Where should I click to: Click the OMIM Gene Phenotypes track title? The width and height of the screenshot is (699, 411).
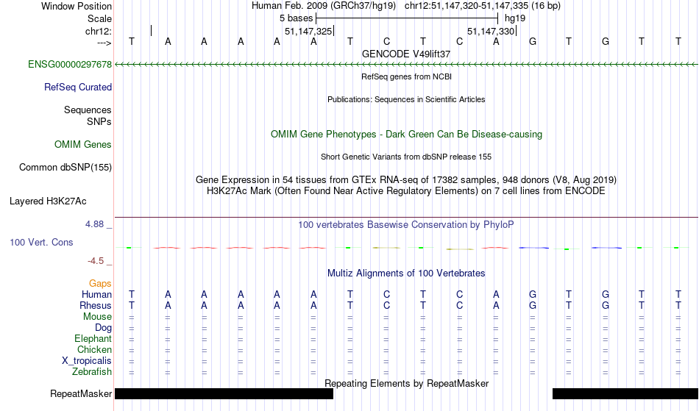tap(406, 134)
